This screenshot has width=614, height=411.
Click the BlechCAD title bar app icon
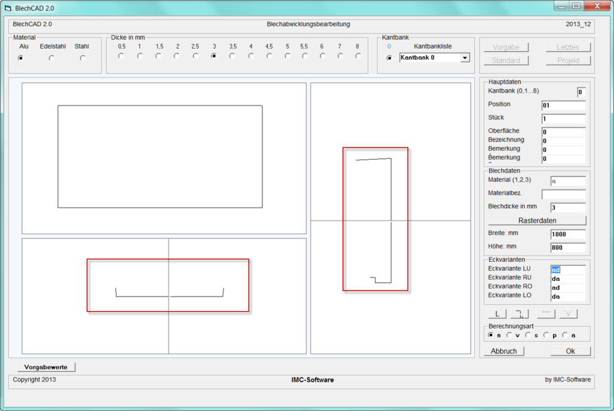[8, 8]
